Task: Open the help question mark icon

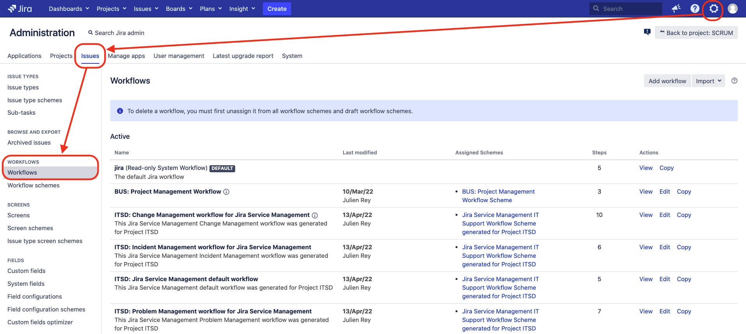Action: (695, 9)
